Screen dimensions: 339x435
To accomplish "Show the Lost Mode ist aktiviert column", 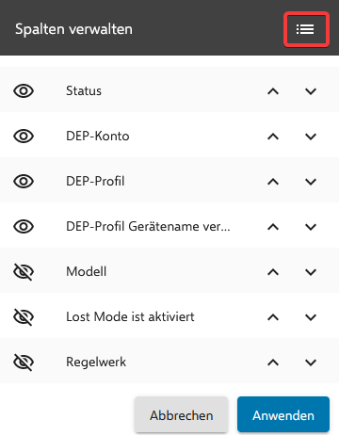I will [x=24, y=317].
